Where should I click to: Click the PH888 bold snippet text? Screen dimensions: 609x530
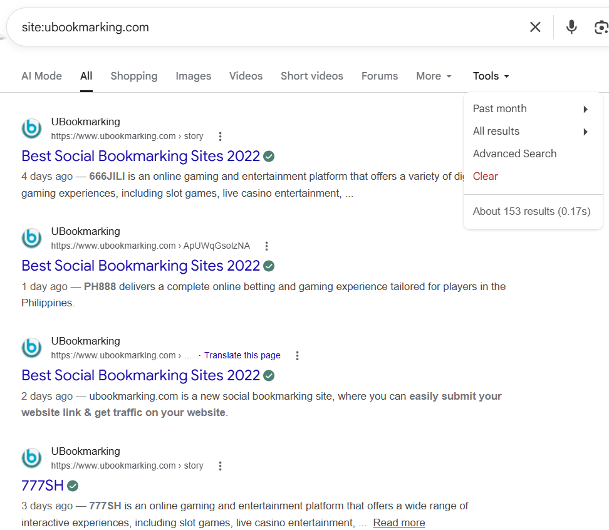[x=100, y=286]
